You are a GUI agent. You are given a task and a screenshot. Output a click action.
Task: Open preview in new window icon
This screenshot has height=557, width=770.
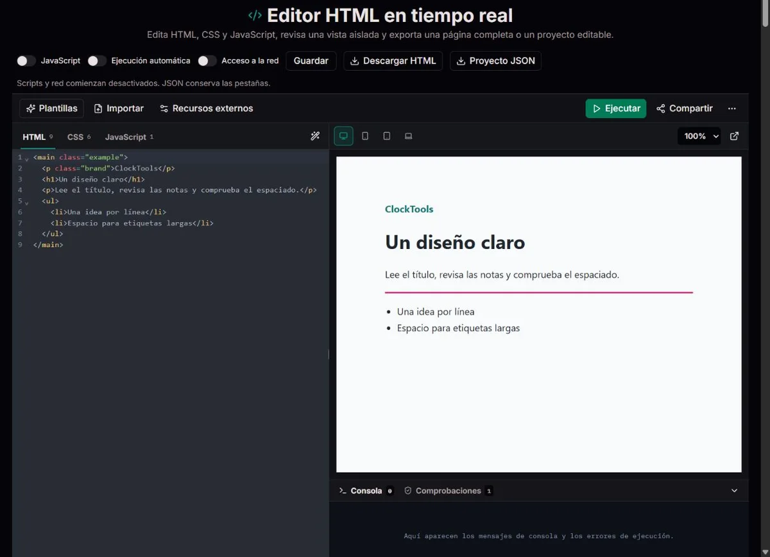pyautogui.click(x=735, y=136)
